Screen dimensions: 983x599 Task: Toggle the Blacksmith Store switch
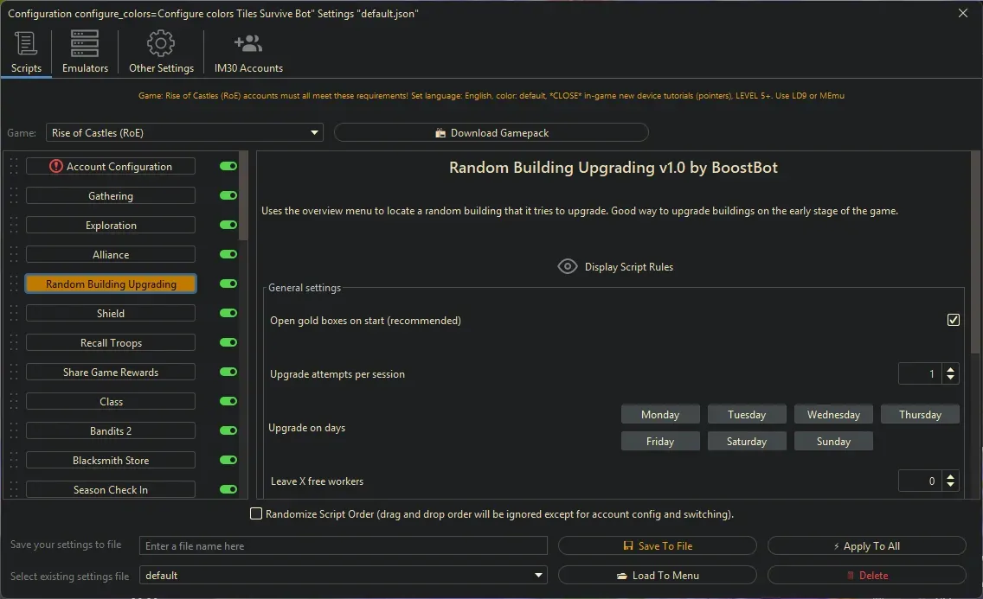pyautogui.click(x=228, y=460)
